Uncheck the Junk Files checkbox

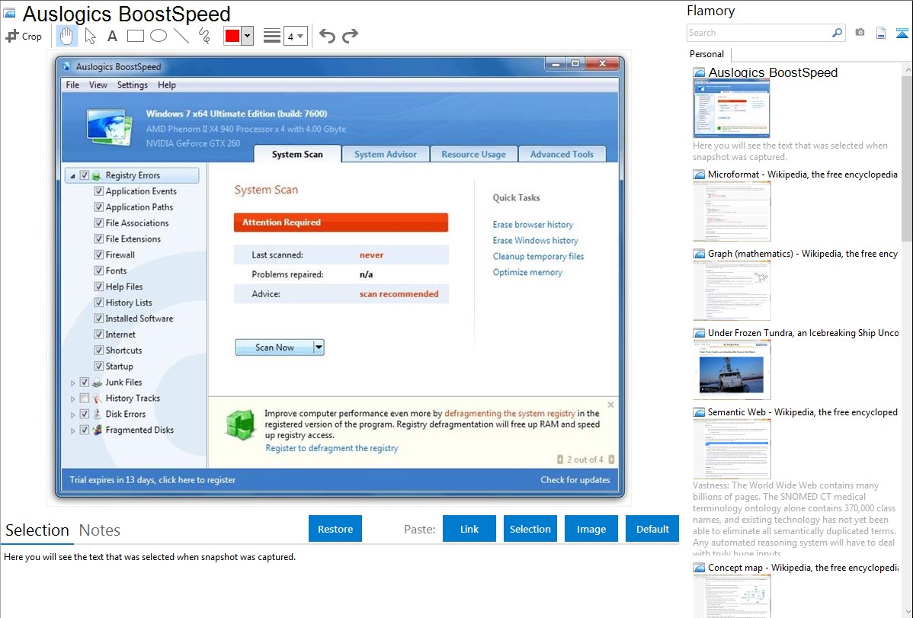pos(85,382)
